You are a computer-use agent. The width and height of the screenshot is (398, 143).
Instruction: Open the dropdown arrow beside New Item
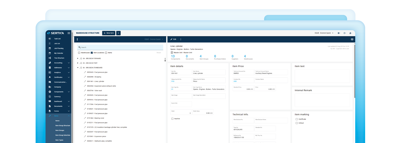pyautogui.click(x=118, y=33)
